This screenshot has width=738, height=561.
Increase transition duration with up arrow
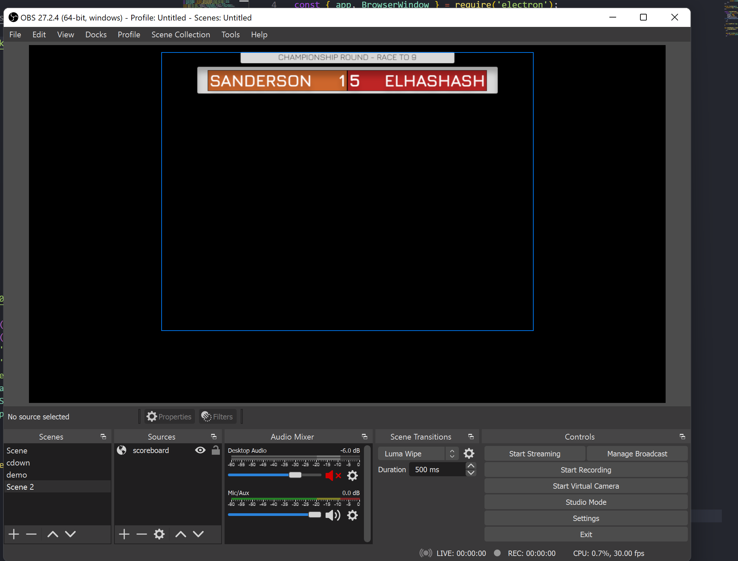pos(471,466)
